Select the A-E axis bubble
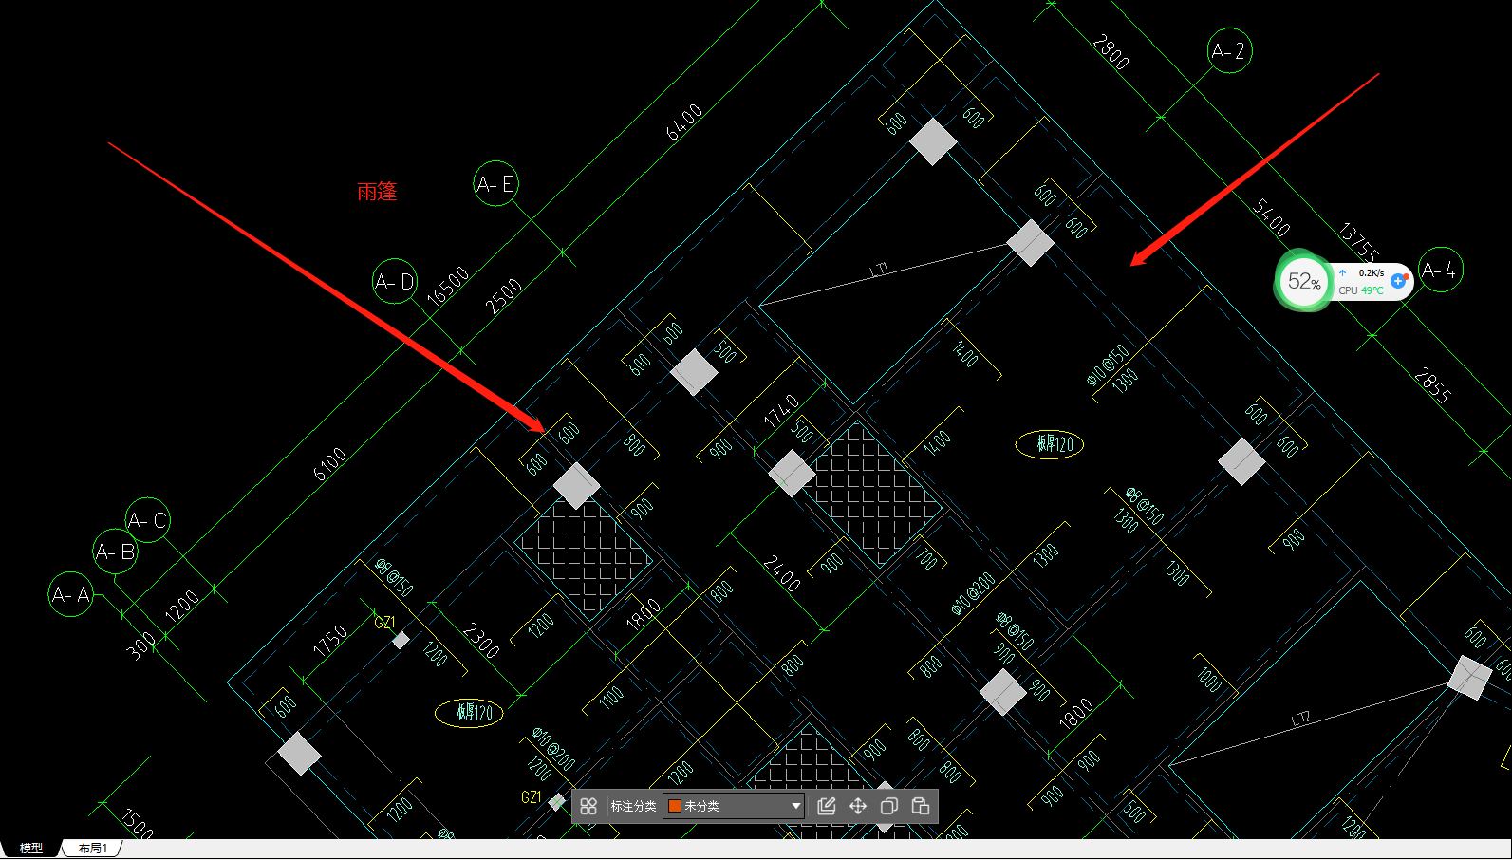This screenshot has width=1512, height=860. (x=496, y=184)
